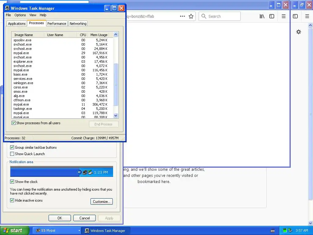Click the on-screen keyboard tray icon

[x=272, y=231]
